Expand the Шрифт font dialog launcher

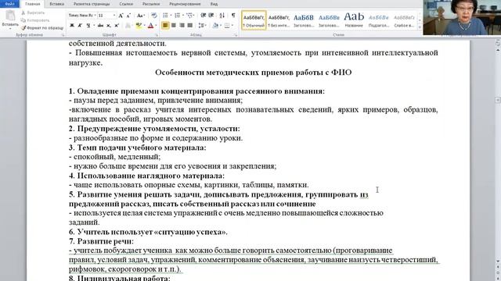coord(157,34)
